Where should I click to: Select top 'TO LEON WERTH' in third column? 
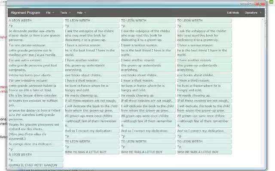[148, 21]
